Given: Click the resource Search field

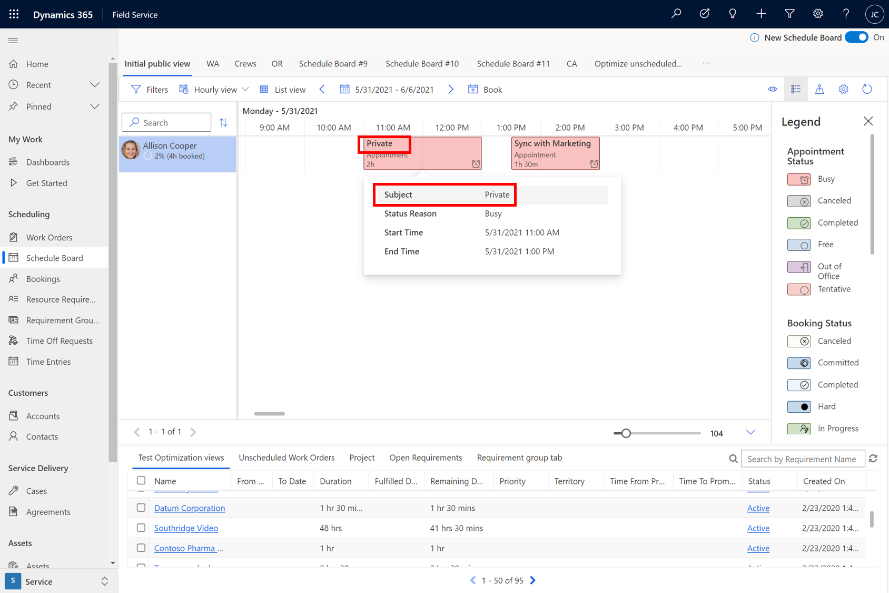Looking at the screenshot, I should click(166, 122).
